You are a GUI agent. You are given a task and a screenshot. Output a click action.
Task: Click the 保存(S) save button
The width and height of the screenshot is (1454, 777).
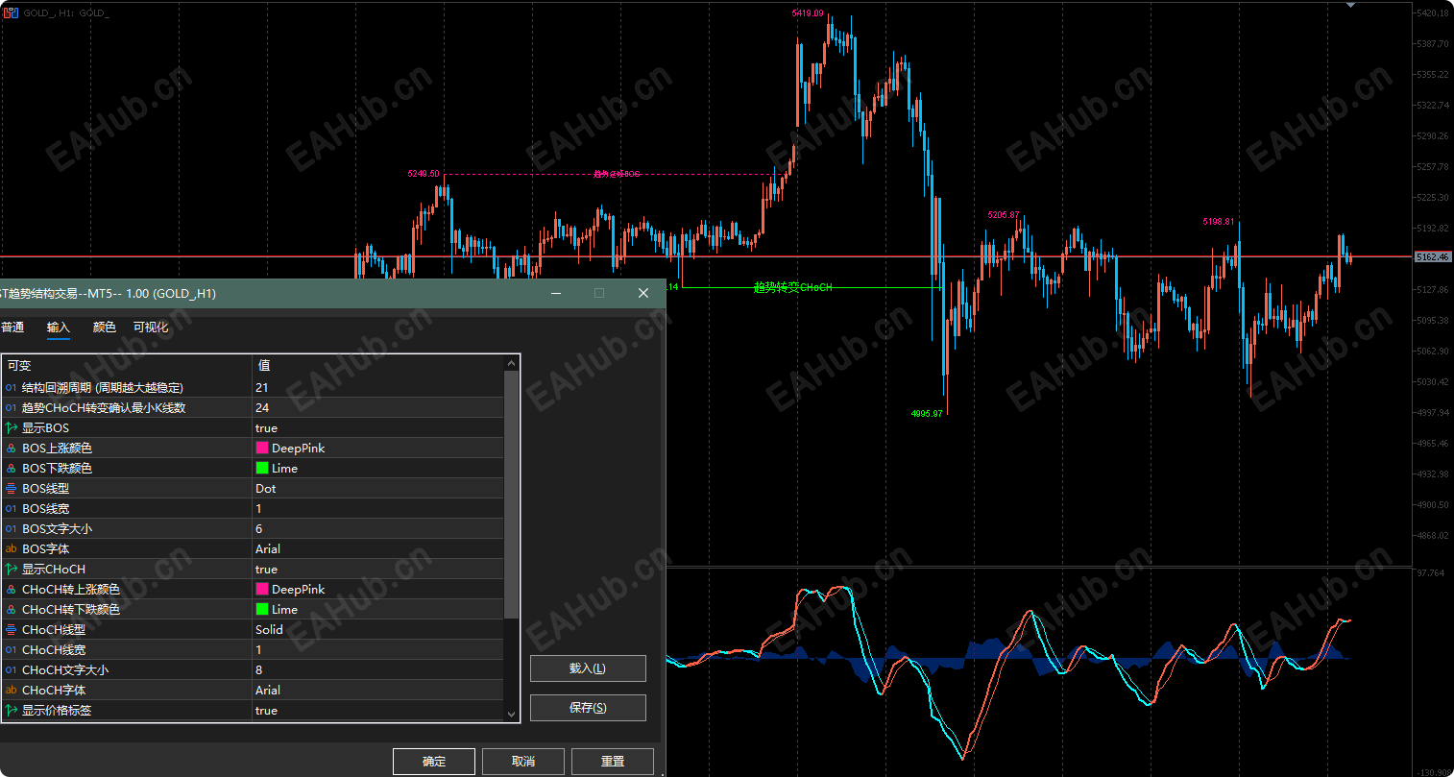pyautogui.click(x=588, y=708)
